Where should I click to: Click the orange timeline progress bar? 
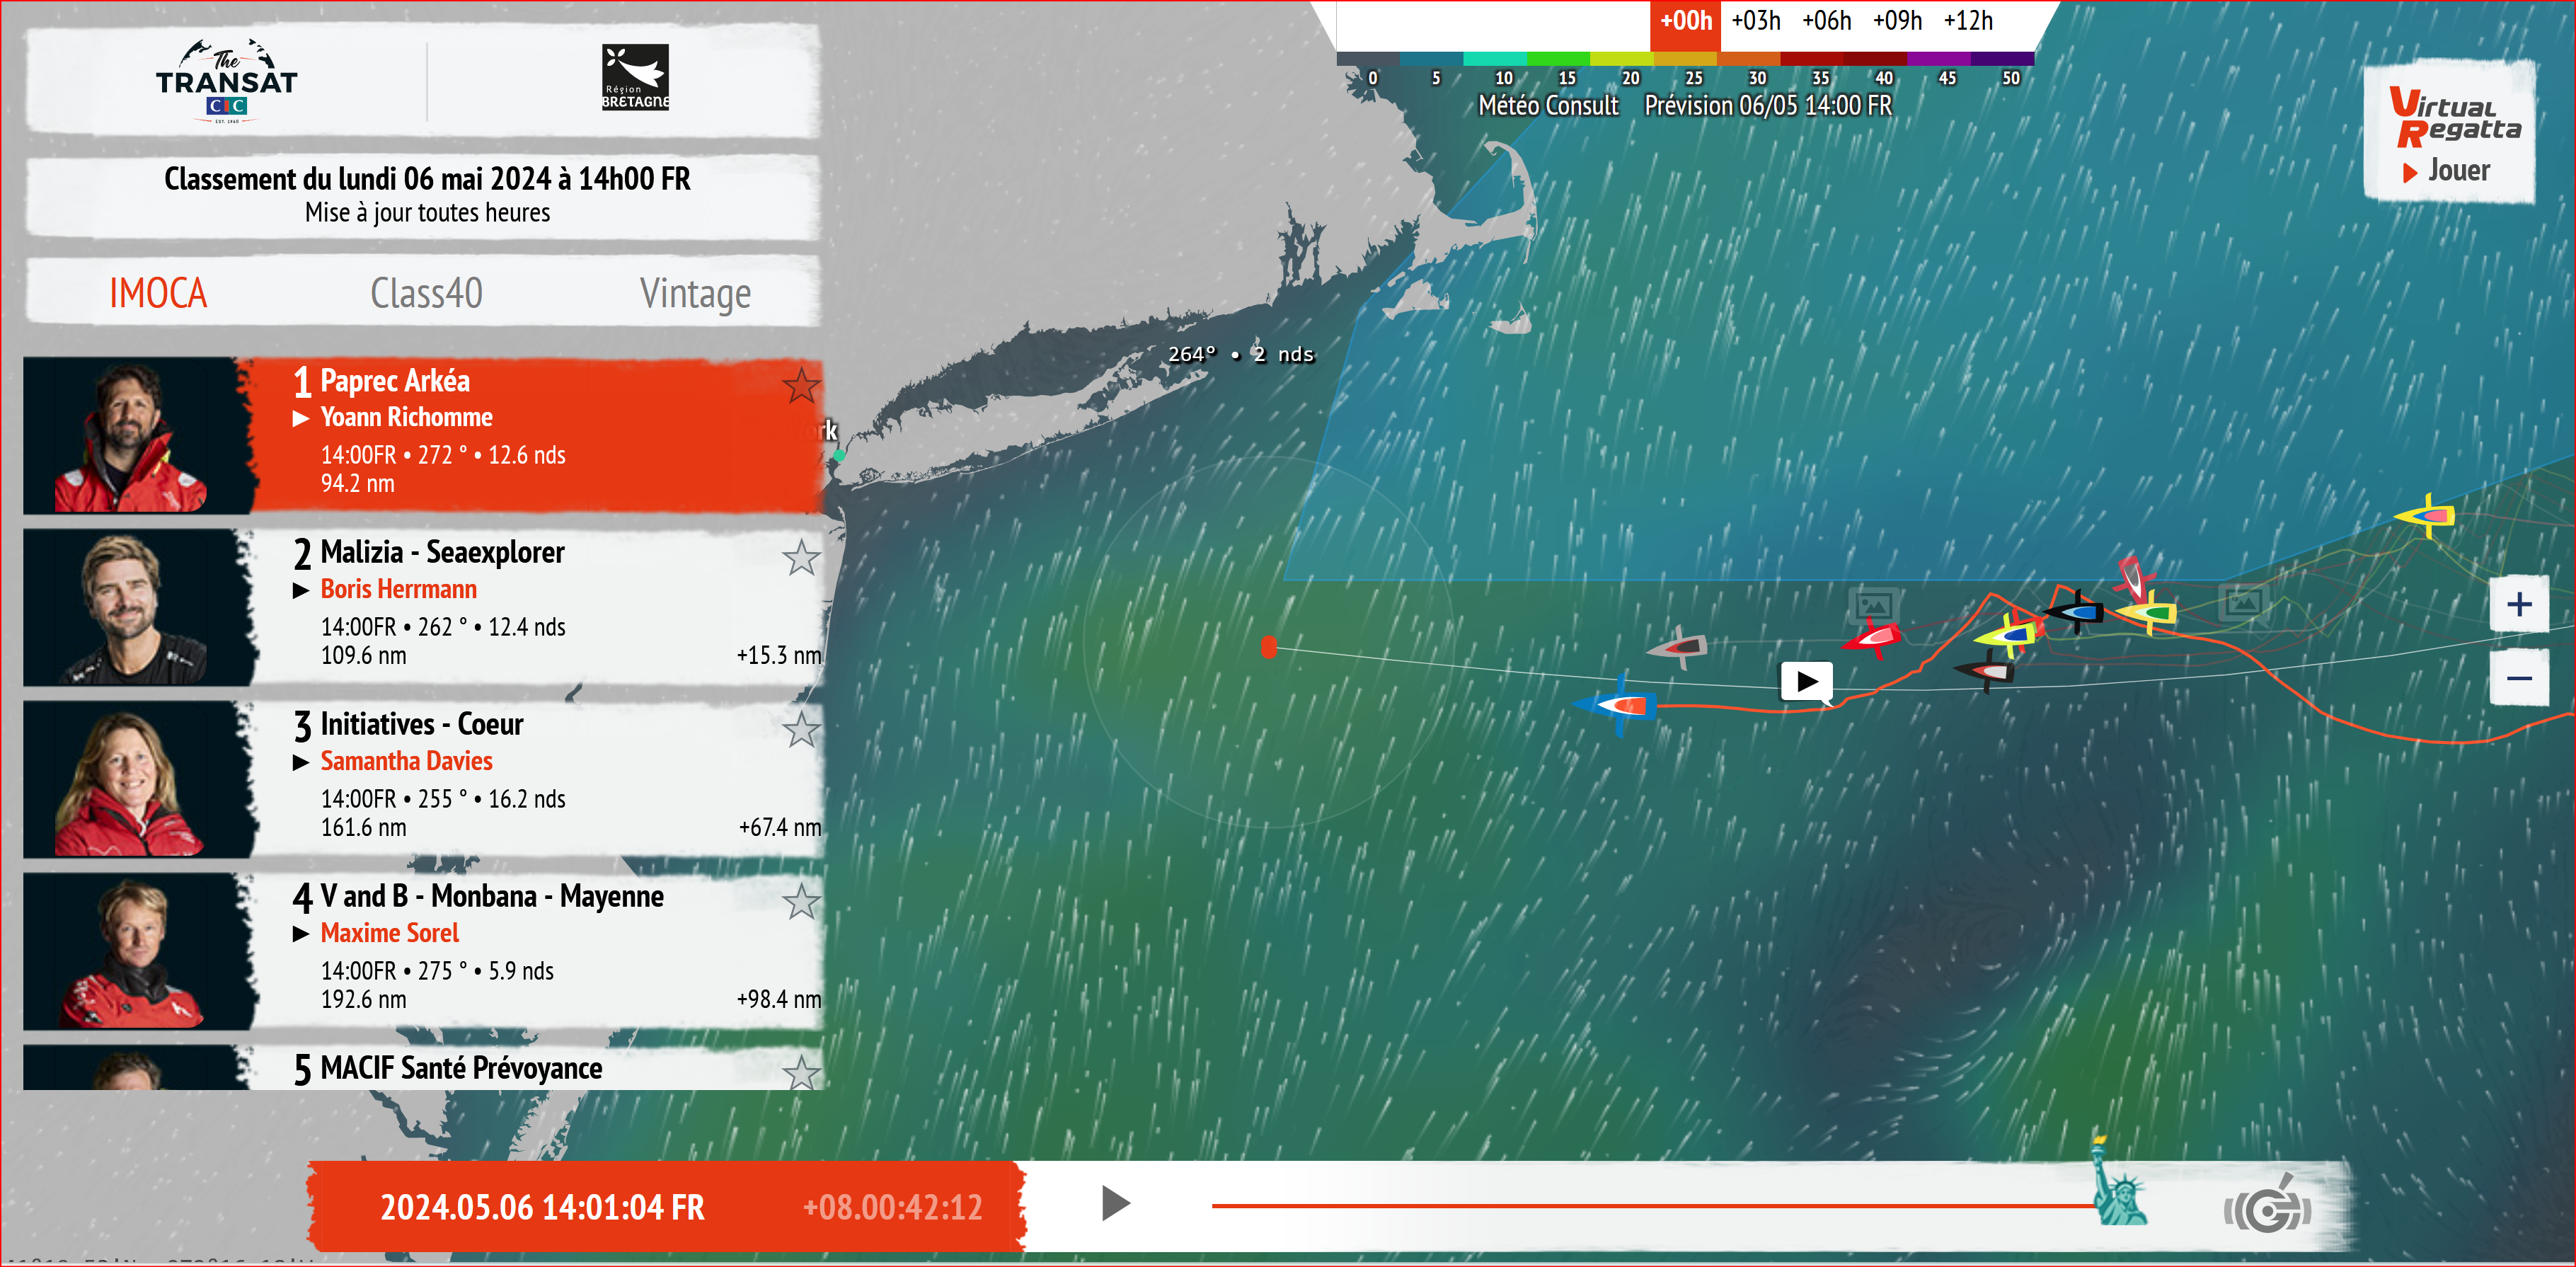pyautogui.click(x=1652, y=1206)
